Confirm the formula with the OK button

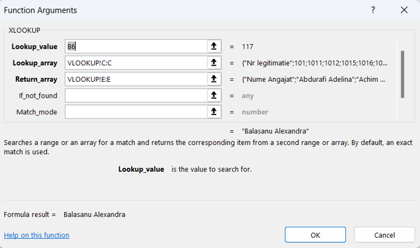(315, 235)
